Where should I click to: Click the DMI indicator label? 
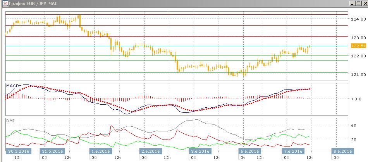(x=10, y=121)
